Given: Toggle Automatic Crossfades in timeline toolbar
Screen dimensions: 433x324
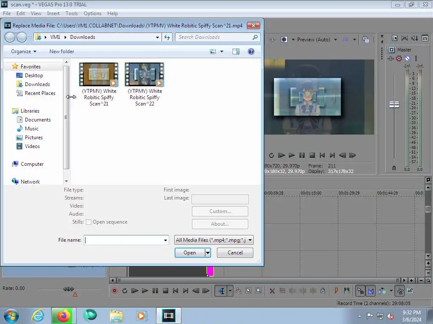Looking at the screenshot, I should (370, 291).
